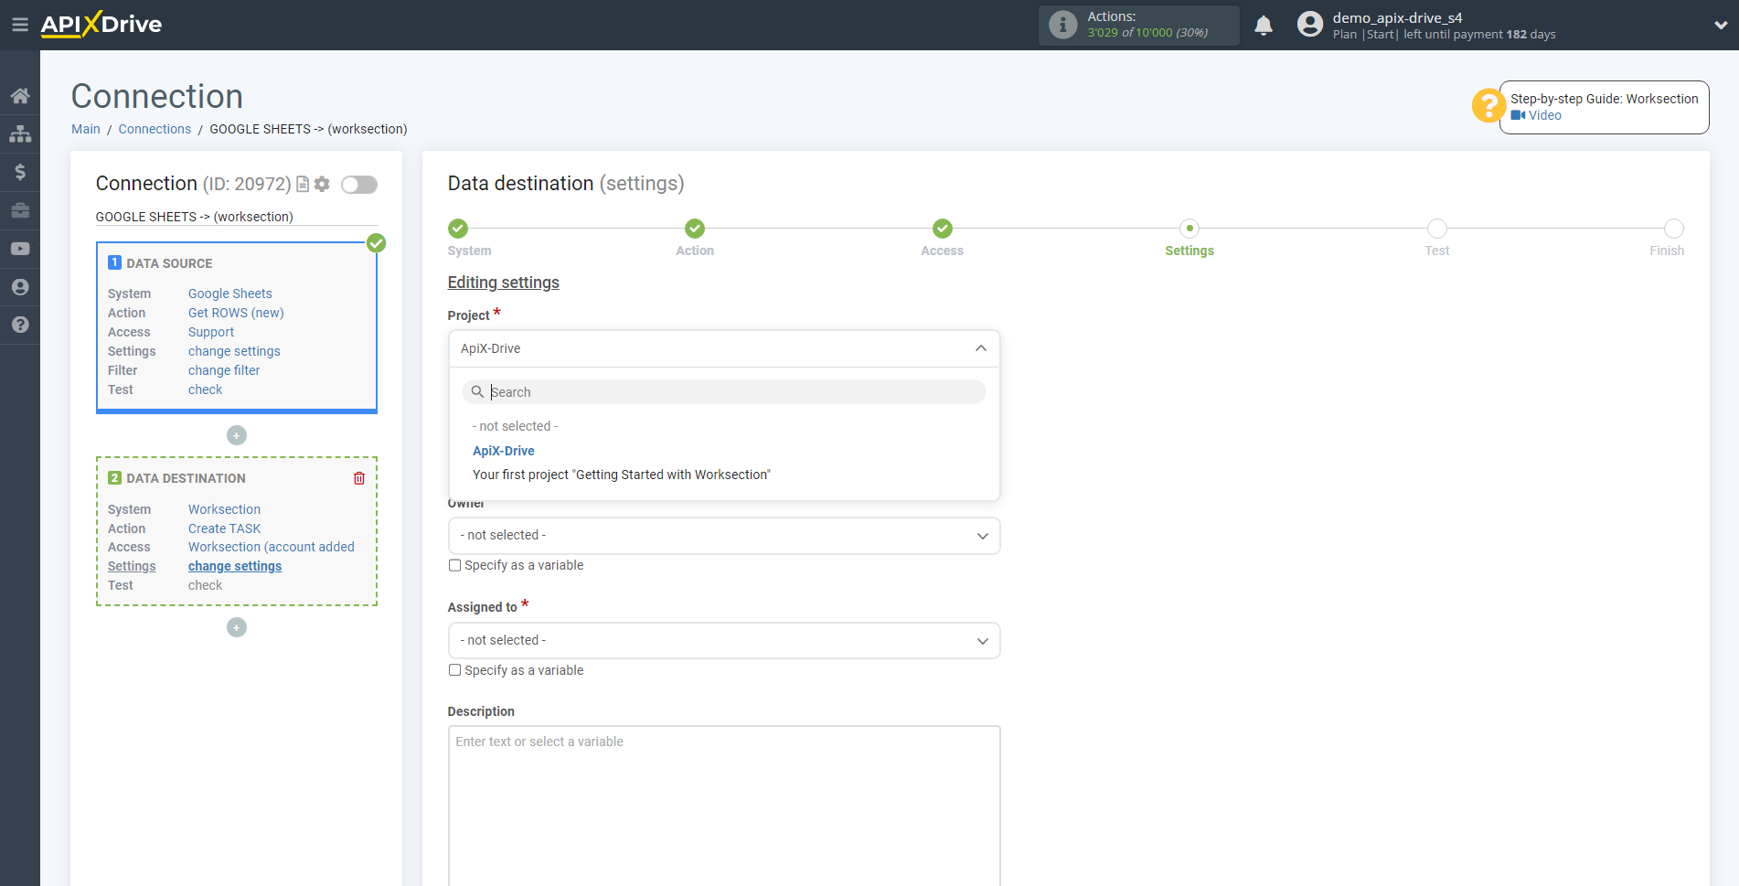Open Worksection account access link
The width and height of the screenshot is (1739, 886).
(x=272, y=547)
